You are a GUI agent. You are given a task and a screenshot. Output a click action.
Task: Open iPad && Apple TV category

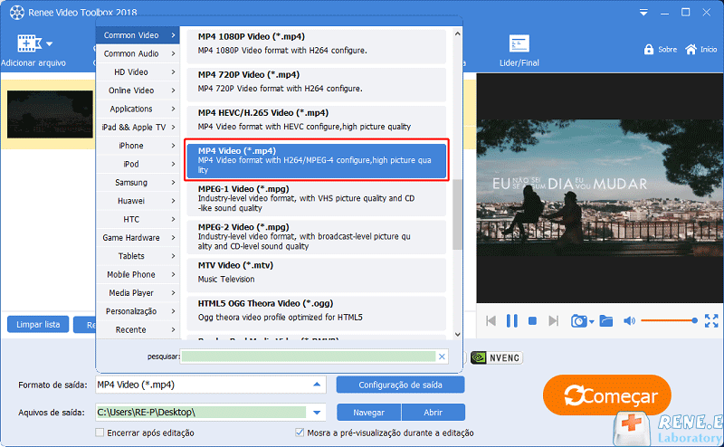(x=138, y=128)
